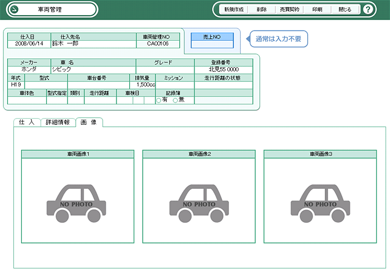Click the メーカー field showing ホンダ
This screenshot has height=274, width=390.
tap(29, 70)
